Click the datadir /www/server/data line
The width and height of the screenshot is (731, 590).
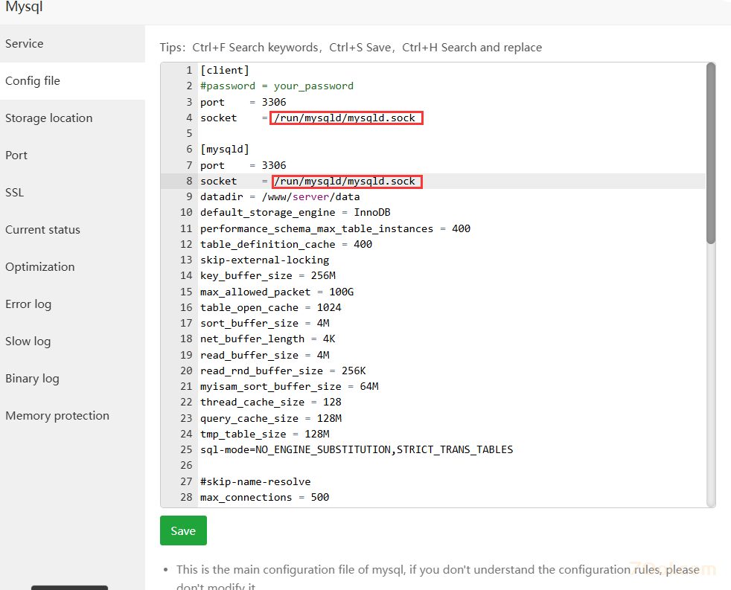click(280, 197)
